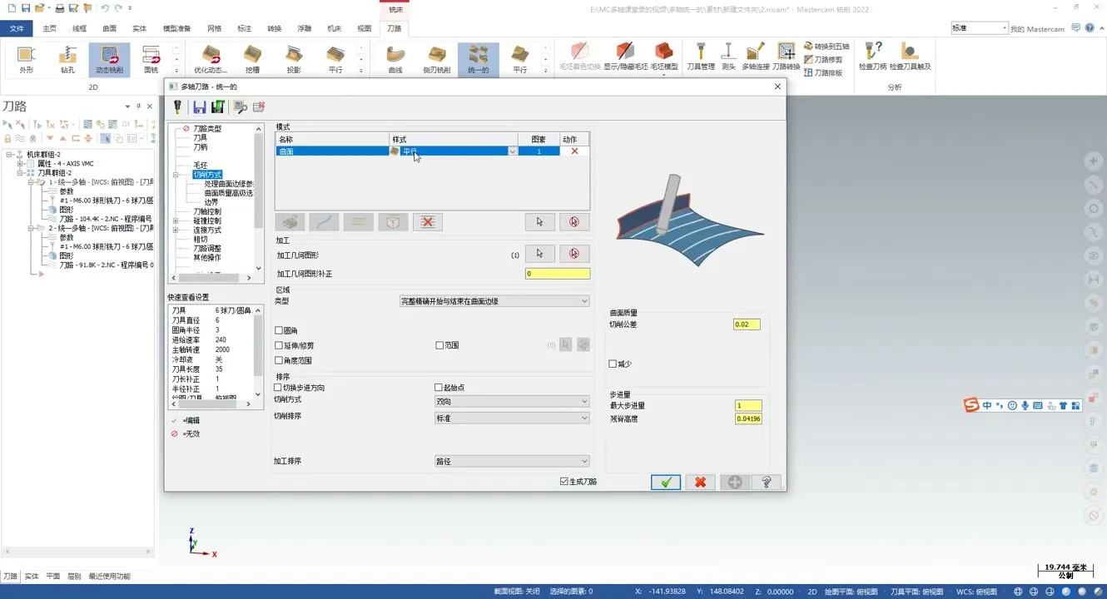This screenshot has width=1107, height=599.
Task: Select the 钻孔 drilling toolpath icon
Action: [x=67, y=58]
